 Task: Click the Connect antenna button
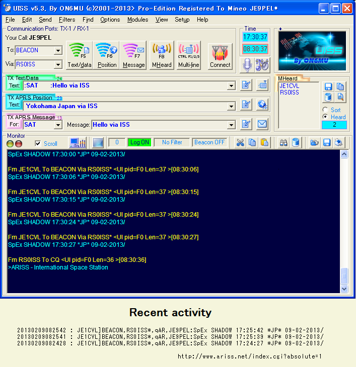pyautogui.click(x=220, y=56)
